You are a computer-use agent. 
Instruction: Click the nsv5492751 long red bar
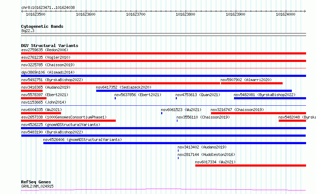(x=120, y=83)
